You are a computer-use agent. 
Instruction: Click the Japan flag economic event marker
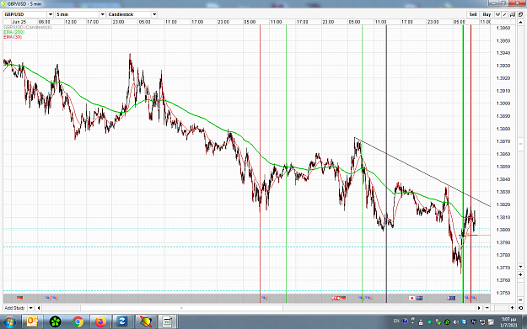tap(411, 298)
